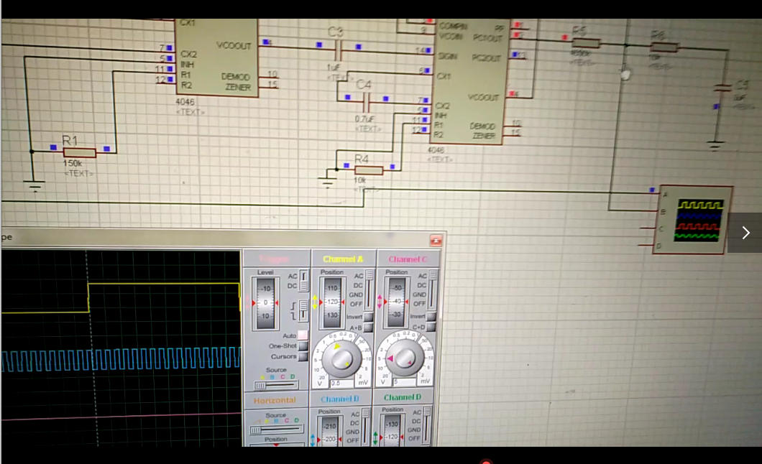The image size is (762, 464).
Task: Toggle Invert for Channel A
Action: 368,317
